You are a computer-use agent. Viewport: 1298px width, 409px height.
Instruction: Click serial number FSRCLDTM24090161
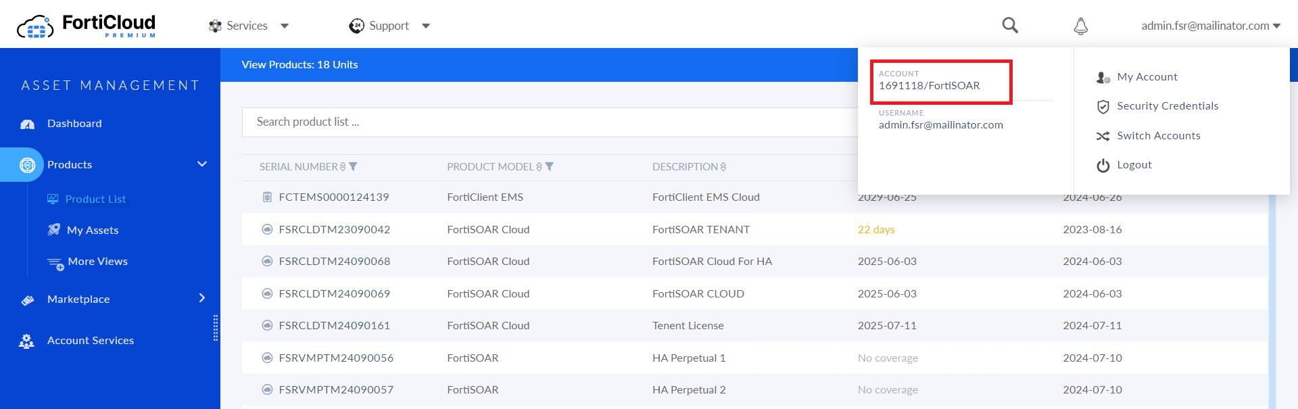(334, 326)
